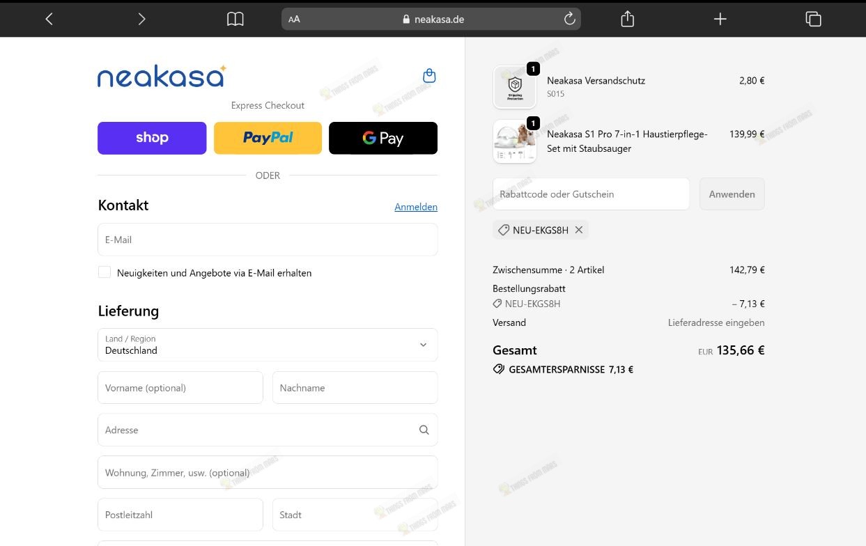Open the Neakasa Versandschutz product thumbnail
Image resolution: width=866 pixels, height=546 pixels.
(x=515, y=87)
